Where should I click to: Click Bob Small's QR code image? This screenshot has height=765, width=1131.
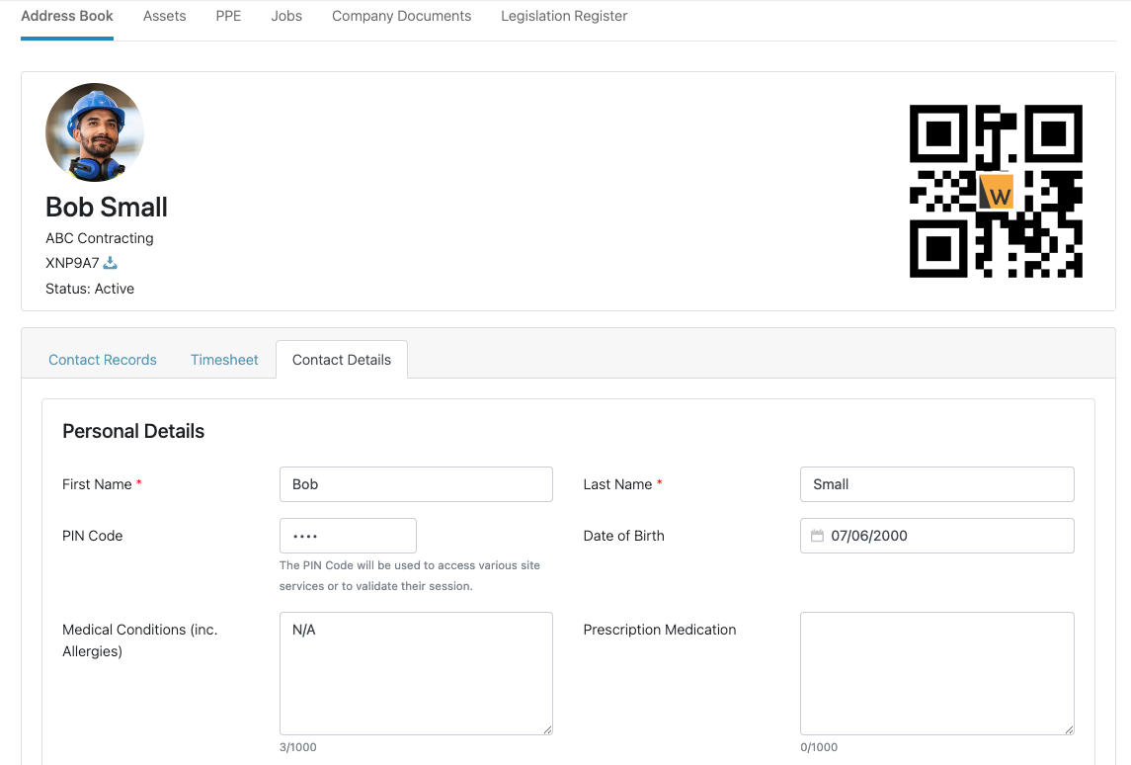pyautogui.click(x=996, y=190)
